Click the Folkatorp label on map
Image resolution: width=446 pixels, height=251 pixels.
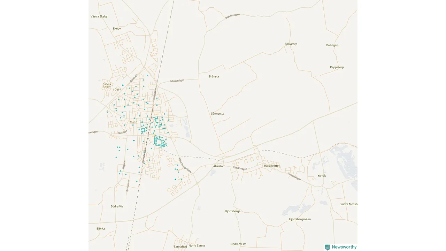291,44
